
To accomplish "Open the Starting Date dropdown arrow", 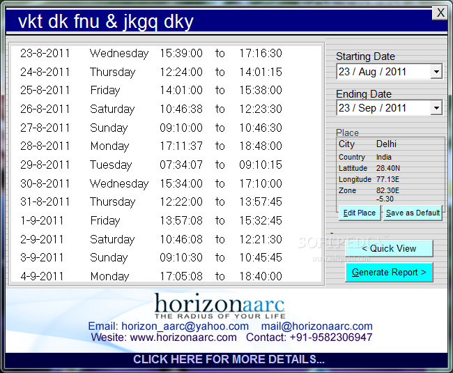I will pos(436,71).
